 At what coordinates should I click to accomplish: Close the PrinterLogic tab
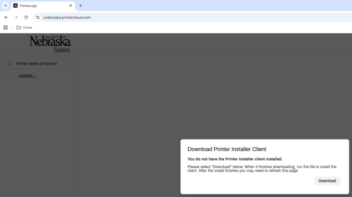[x=70, y=5]
